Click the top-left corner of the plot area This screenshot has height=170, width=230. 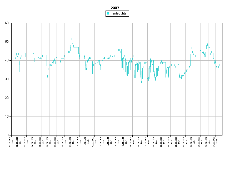click(x=12, y=23)
